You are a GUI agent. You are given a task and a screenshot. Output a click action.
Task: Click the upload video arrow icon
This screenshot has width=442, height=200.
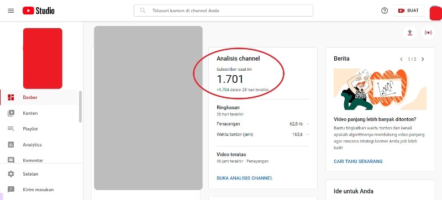(410, 33)
